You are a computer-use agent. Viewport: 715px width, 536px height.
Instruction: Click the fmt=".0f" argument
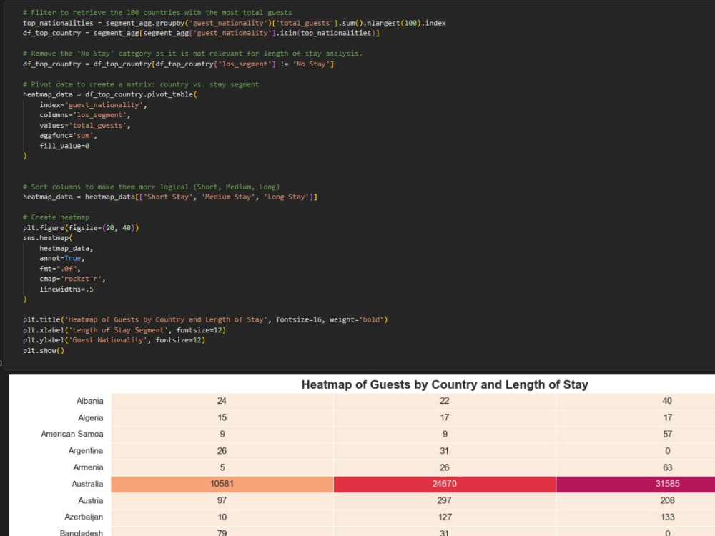click(60, 269)
